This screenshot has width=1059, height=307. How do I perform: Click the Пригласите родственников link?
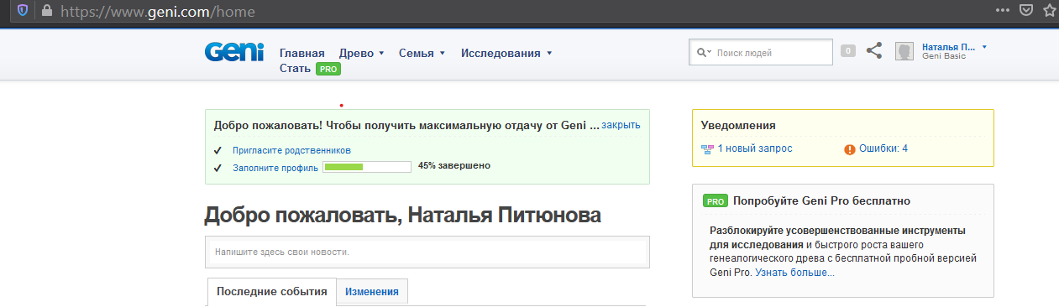(x=291, y=150)
